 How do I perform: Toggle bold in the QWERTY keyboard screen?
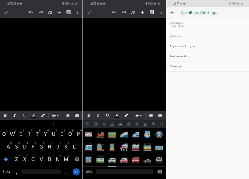(5, 115)
